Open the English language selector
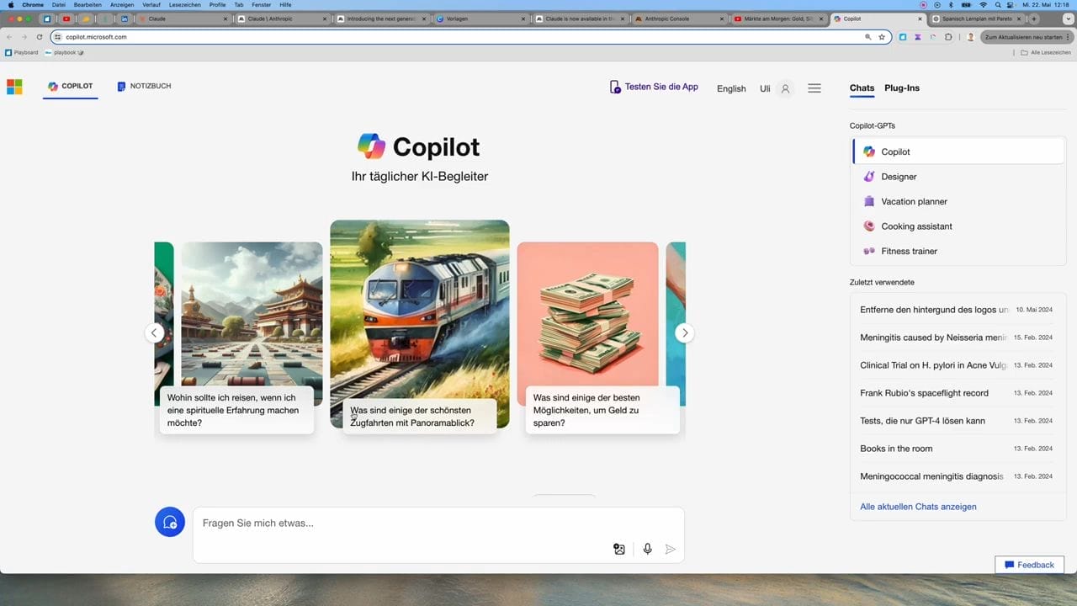Image resolution: width=1077 pixels, height=606 pixels. 730,88
